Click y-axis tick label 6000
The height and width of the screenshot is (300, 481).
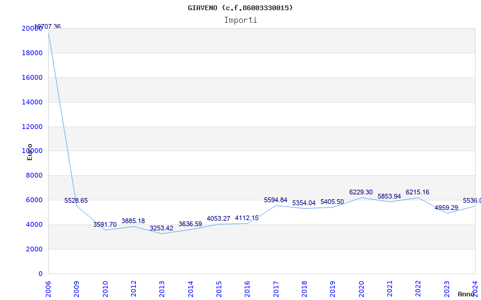tap(34, 200)
